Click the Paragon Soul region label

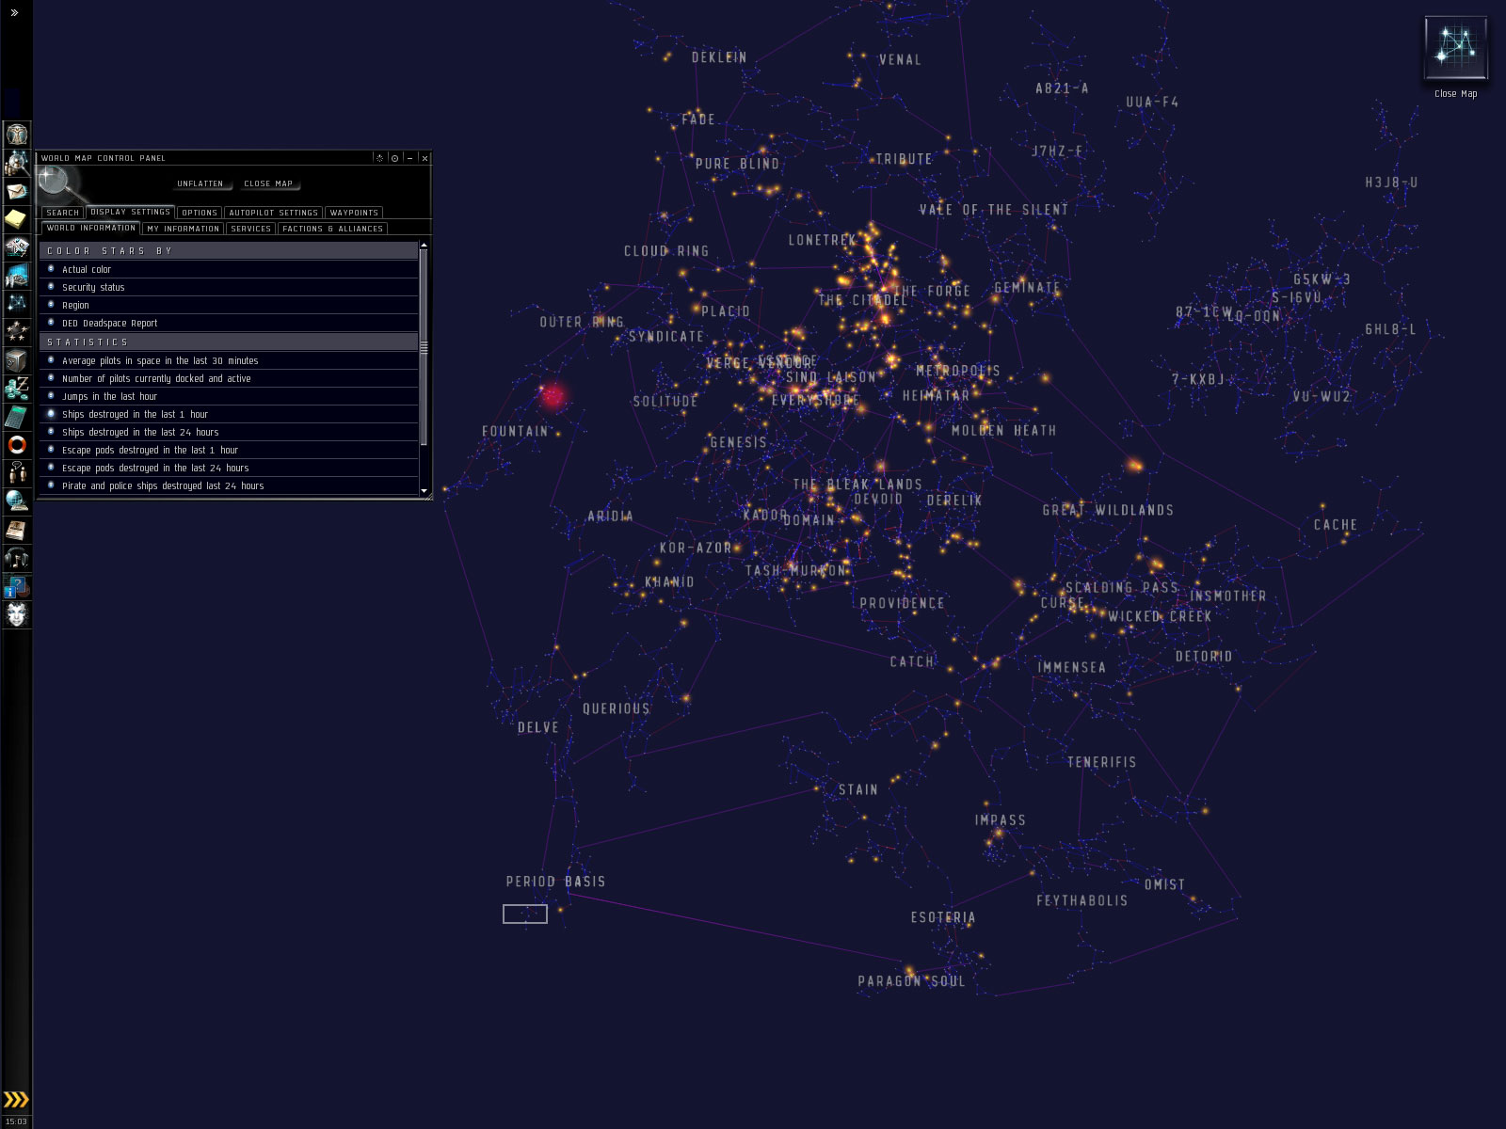911,981
